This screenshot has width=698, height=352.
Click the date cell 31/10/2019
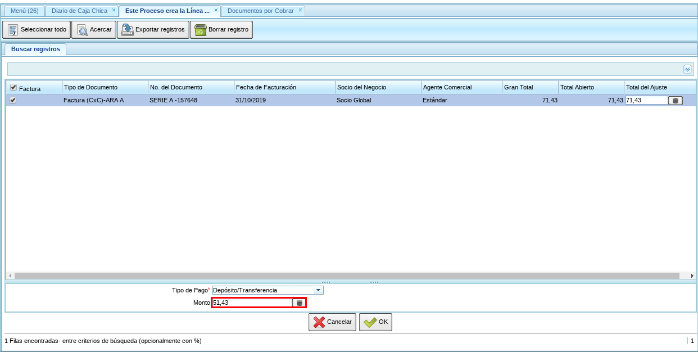284,100
